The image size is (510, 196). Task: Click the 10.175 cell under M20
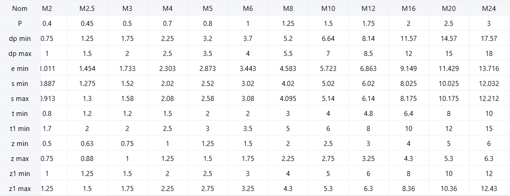(449, 98)
